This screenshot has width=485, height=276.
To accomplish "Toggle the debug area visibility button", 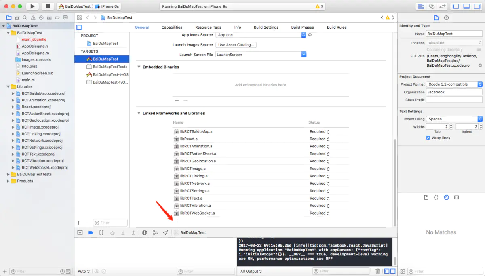I will (x=466, y=6).
